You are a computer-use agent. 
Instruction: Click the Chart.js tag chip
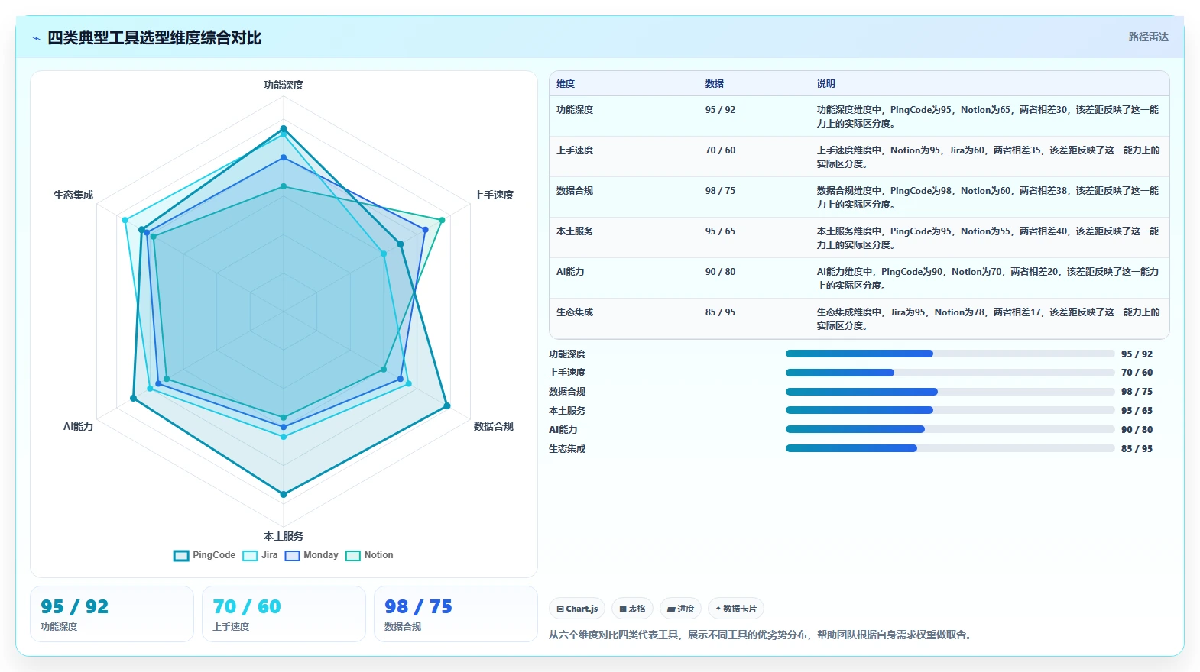click(577, 609)
